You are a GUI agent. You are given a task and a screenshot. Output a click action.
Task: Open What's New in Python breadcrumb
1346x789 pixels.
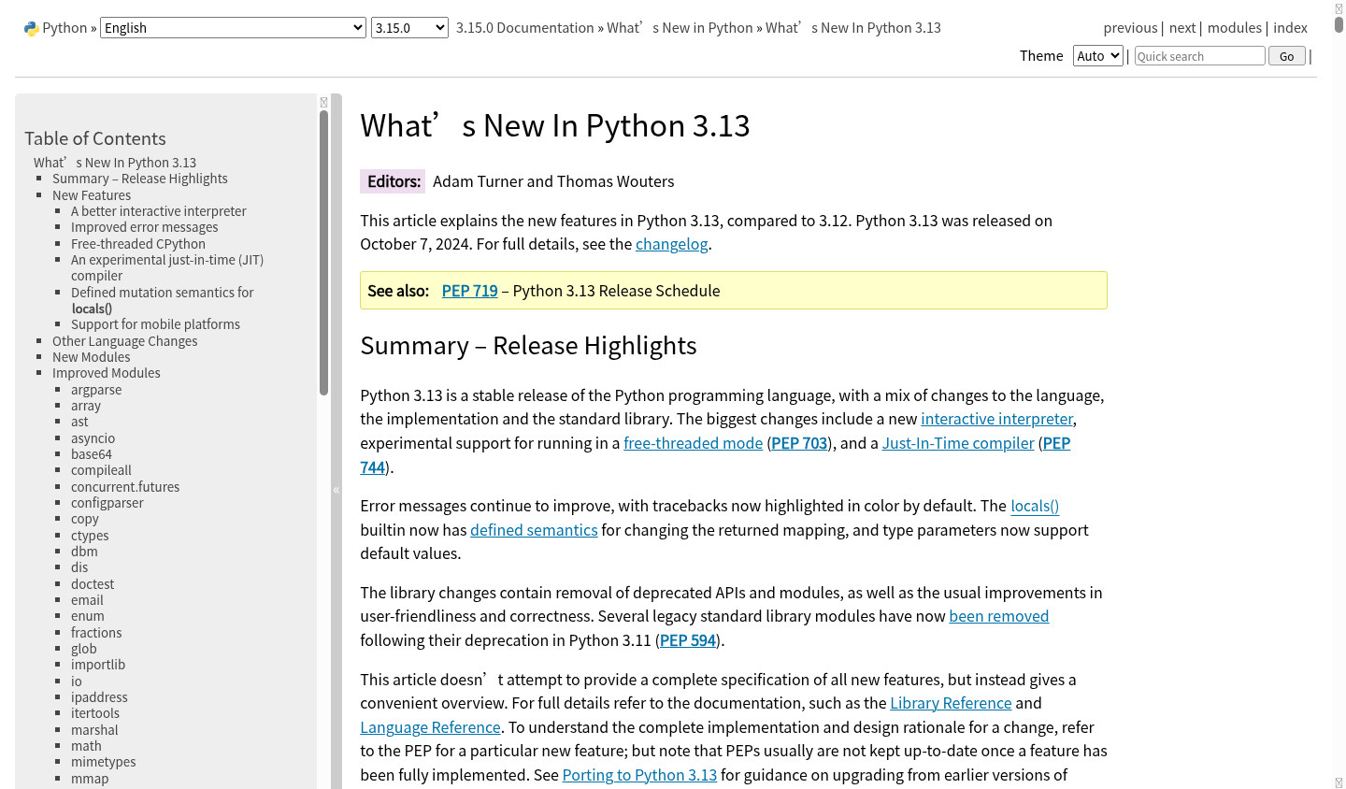pyautogui.click(x=680, y=28)
